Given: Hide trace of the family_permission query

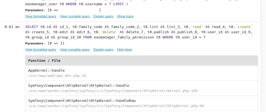Looking at the screenshot, I should click(x=124, y=49).
